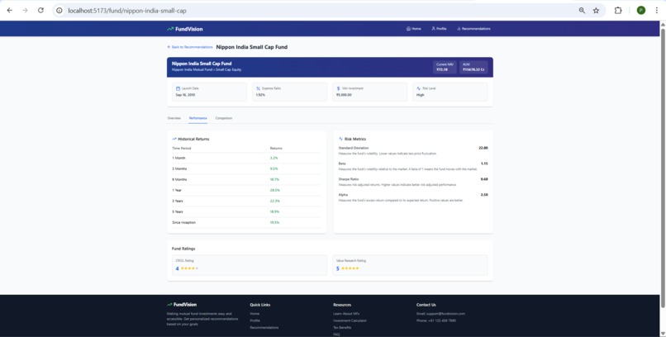Screen dimensions: 666x337
Task: Click the launch date Sep 16, 2010
Action: (x=185, y=95)
